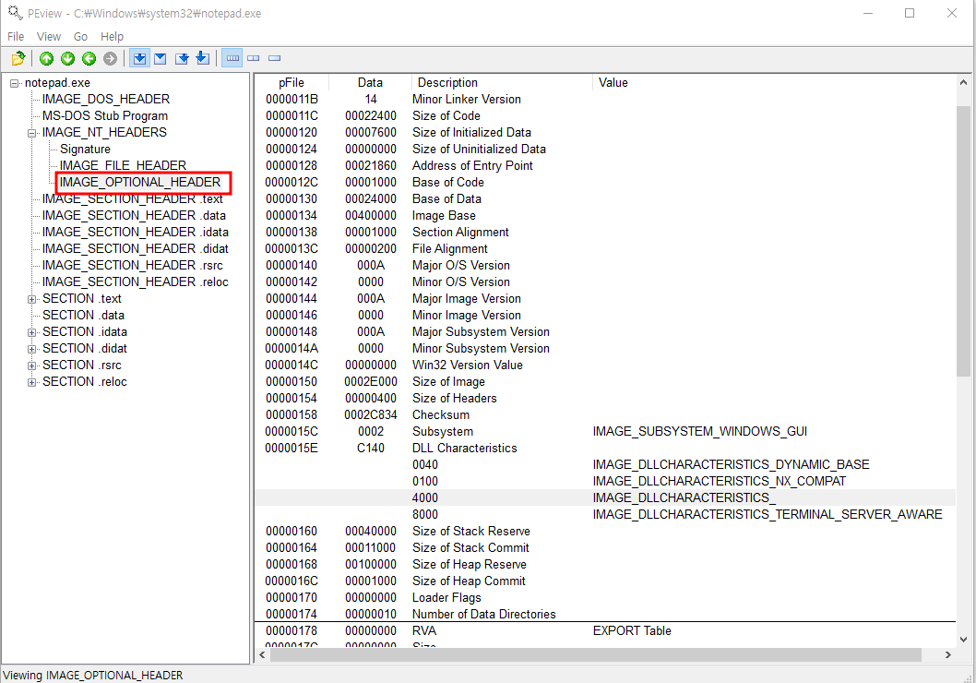The image size is (976, 683).
Task: Select IMAGE_OPTIONAL_HEADER tree item
Action: [x=140, y=182]
